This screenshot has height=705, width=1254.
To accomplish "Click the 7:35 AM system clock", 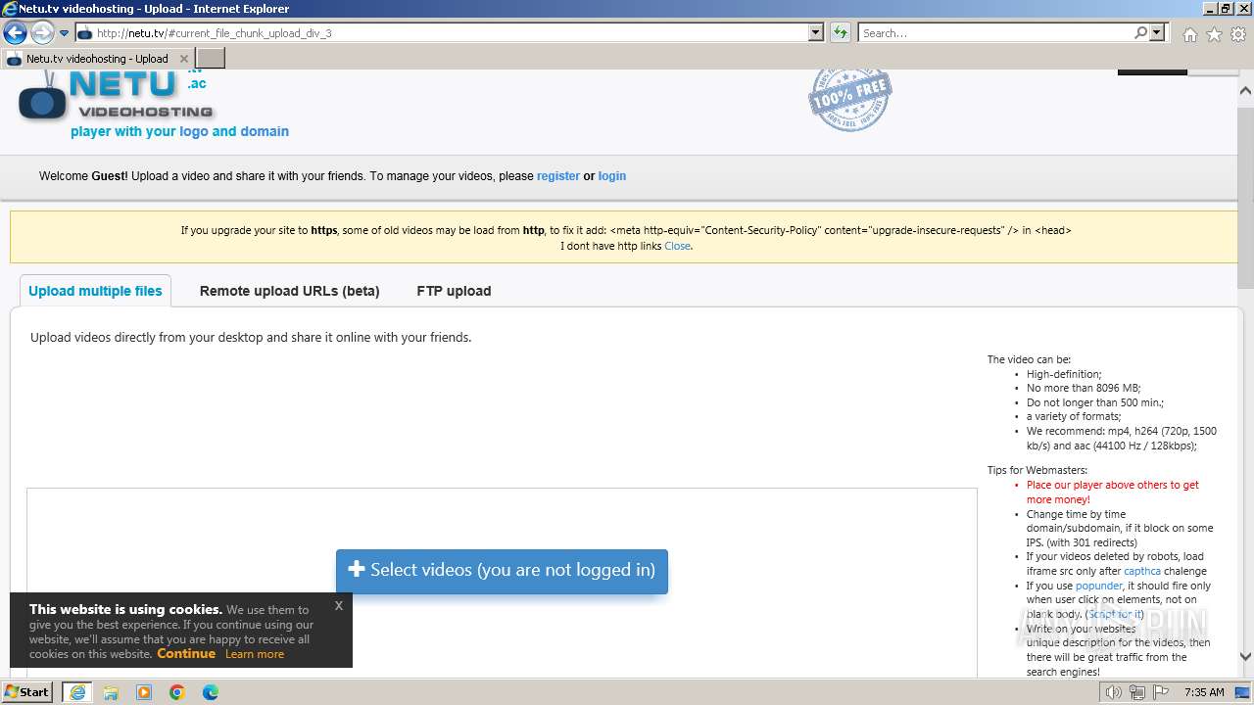I will 1204,692.
